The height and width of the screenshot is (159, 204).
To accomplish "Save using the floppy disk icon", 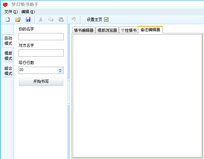I will (28, 19).
